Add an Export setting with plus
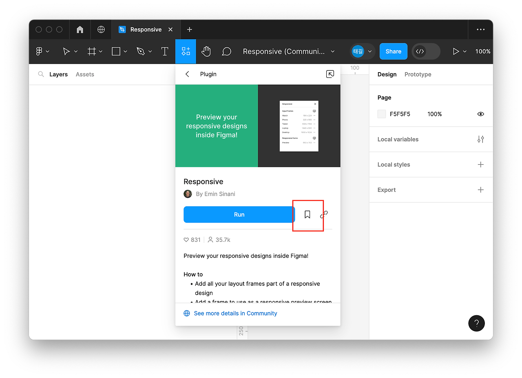Viewport: 522px width, 378px height. tap(481, 190)
